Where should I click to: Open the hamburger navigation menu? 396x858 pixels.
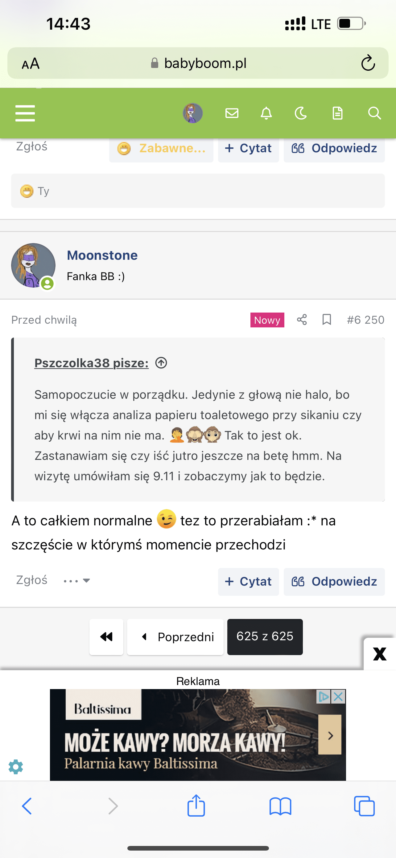tap(25, 113)
